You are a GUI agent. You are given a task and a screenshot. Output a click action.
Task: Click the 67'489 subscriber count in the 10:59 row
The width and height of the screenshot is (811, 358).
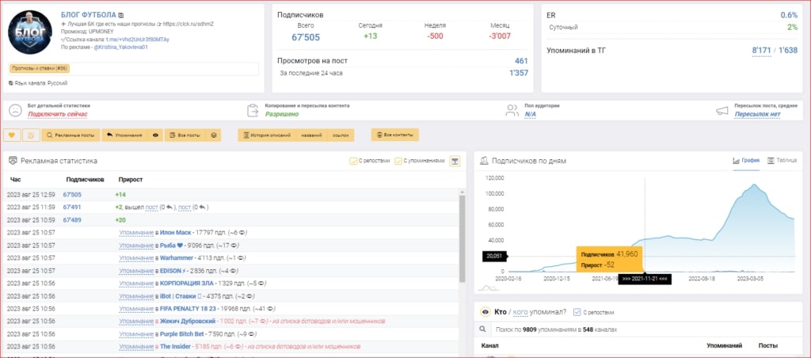(x=72, y=220)
